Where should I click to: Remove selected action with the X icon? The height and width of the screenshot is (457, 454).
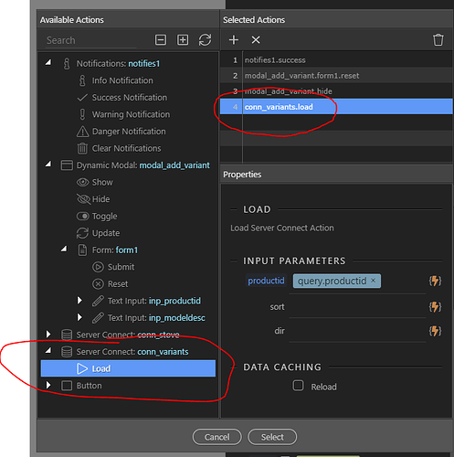pyautogui.click(x=256, y=40)
